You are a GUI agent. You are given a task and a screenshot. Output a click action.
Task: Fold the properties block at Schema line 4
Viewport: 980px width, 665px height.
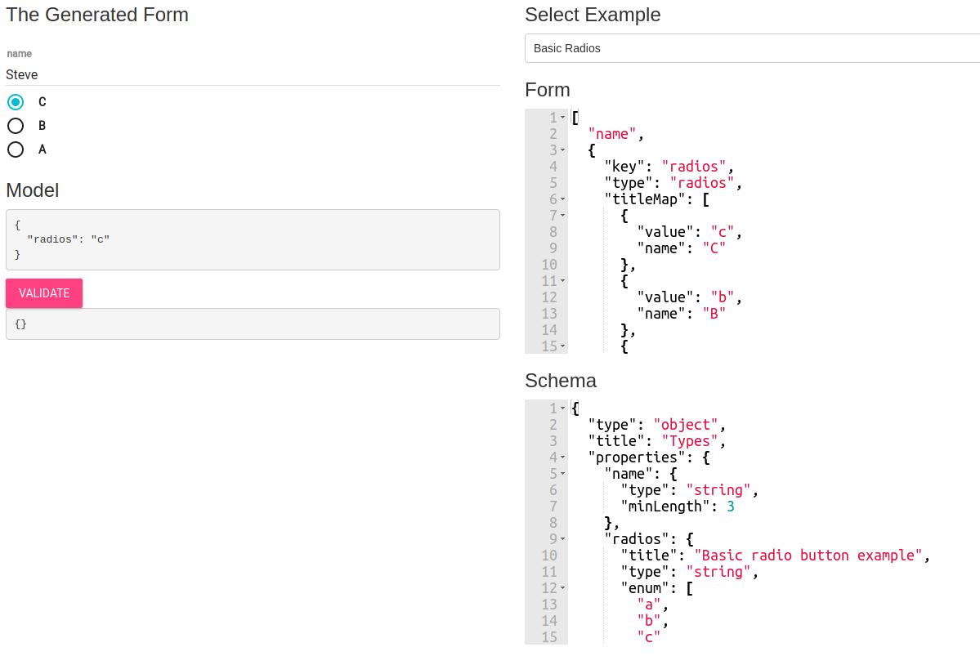tap(563, 457)
